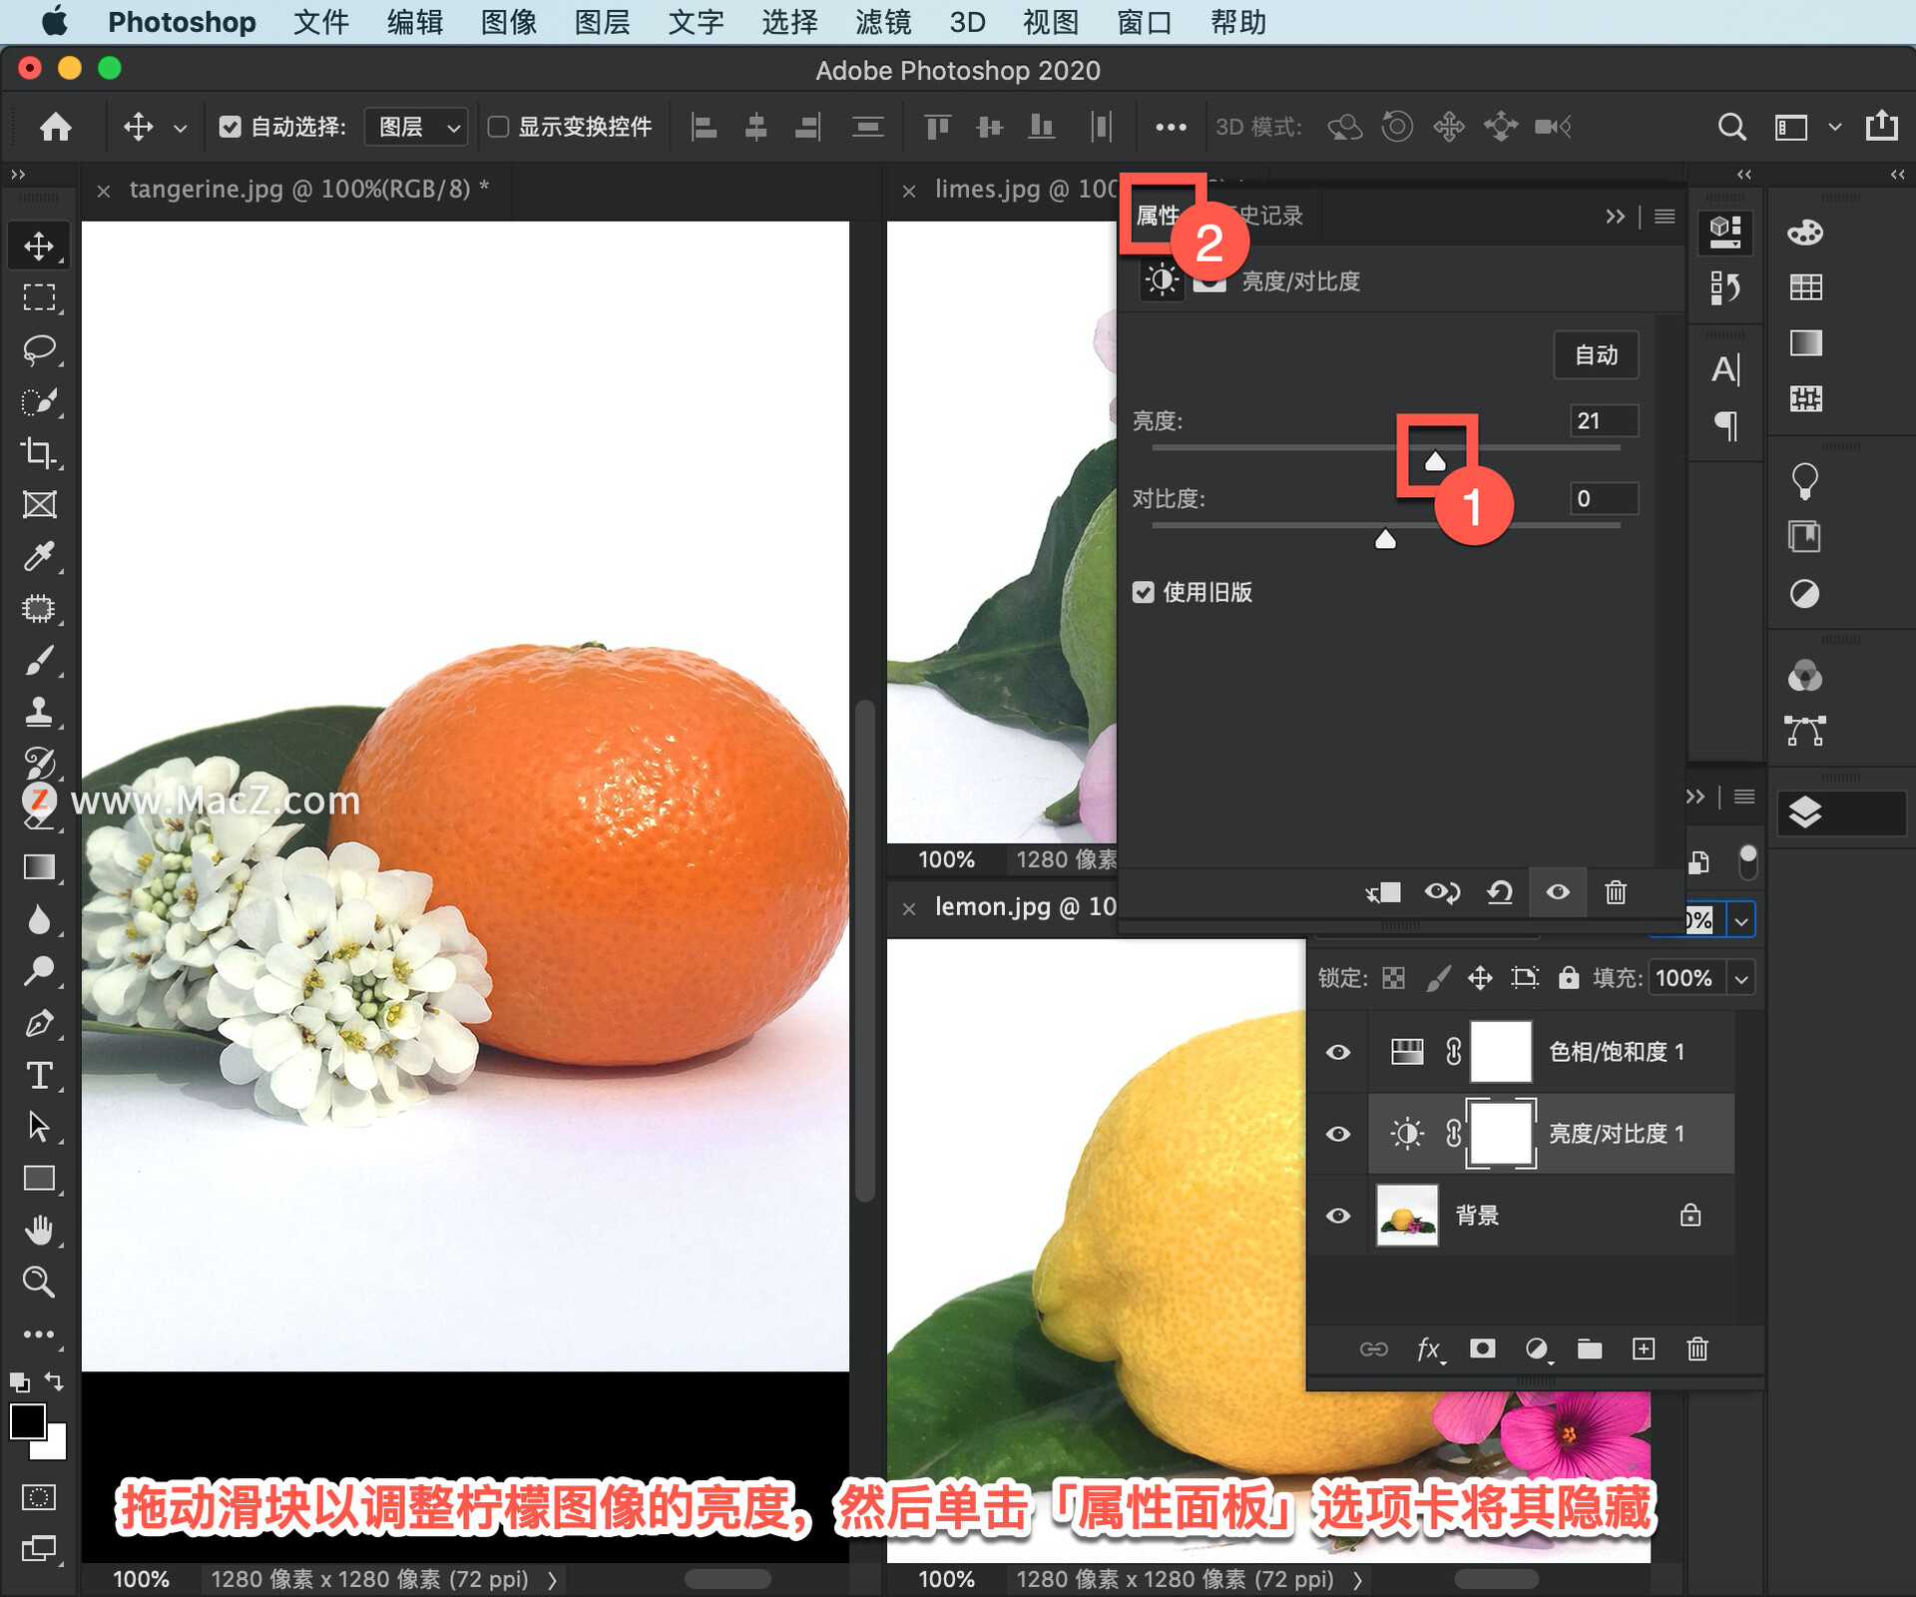Select the Horizontal Type tool
Screen dimensions: 1916x1597
(x=39, y=1075)
